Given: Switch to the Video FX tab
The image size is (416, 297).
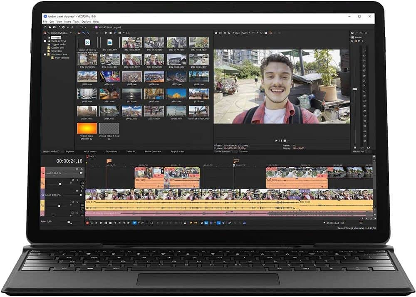Looking at the screenshot, I should tap(131, 151).
